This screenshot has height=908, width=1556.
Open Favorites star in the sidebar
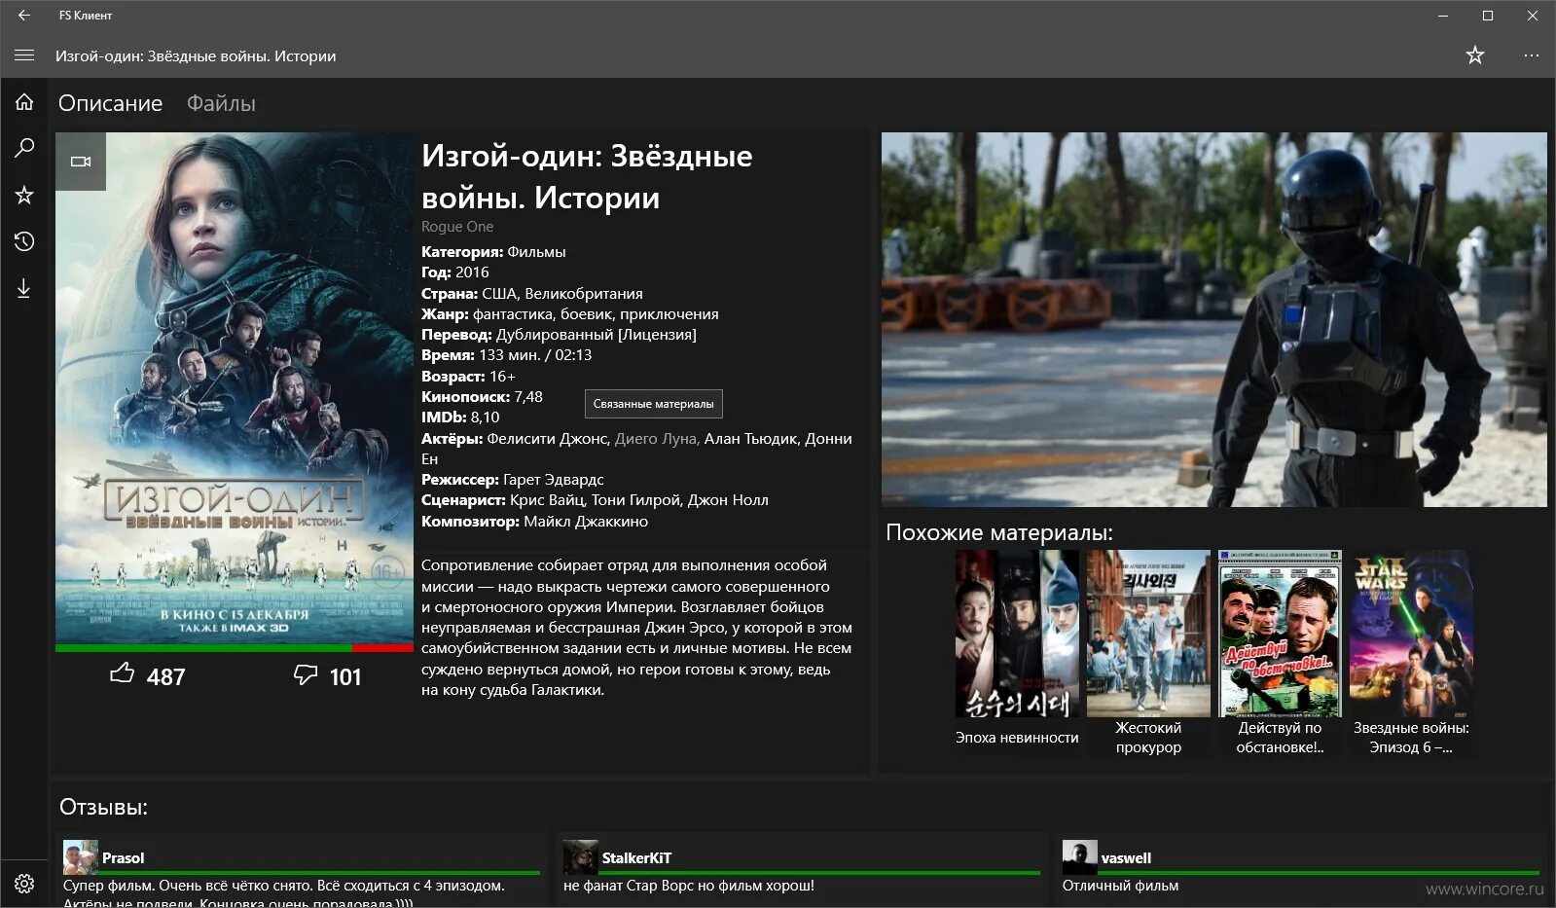[24, 195]
